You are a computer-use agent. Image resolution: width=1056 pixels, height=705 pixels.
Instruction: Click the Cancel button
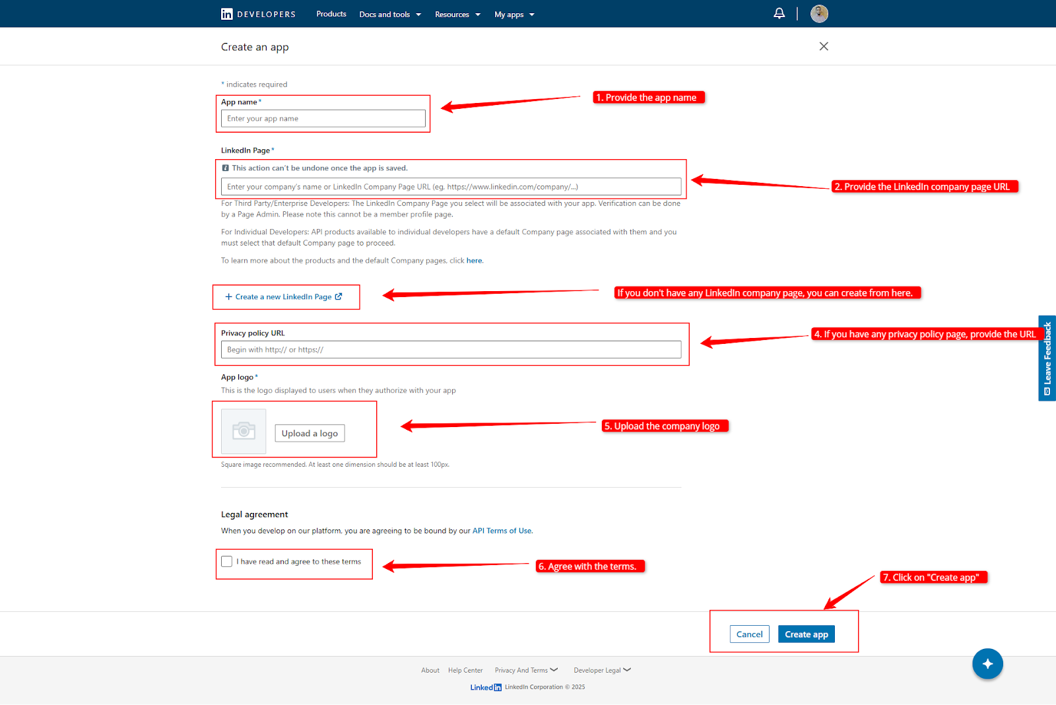point(750,634)
